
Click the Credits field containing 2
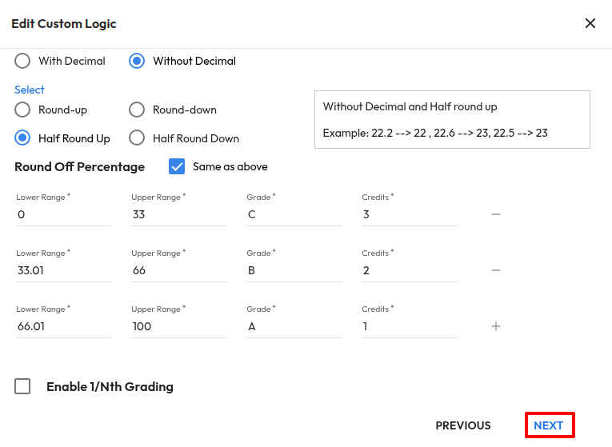[x=410, y=270]
